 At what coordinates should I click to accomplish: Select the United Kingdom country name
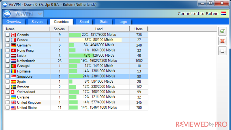29,103
